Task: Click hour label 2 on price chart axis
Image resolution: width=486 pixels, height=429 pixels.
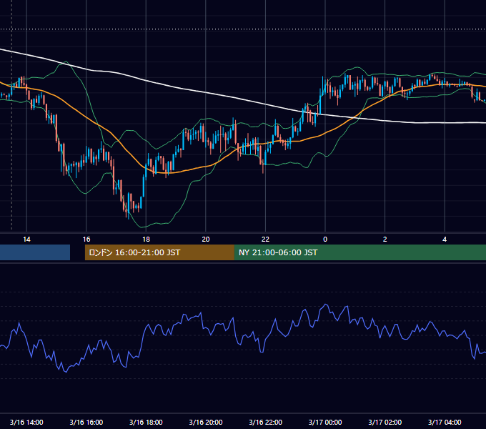Action: [385, 240]
